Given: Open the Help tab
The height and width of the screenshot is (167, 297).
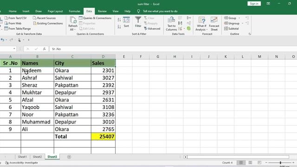Looking at the screenshot, I should (x=128, y=11).
